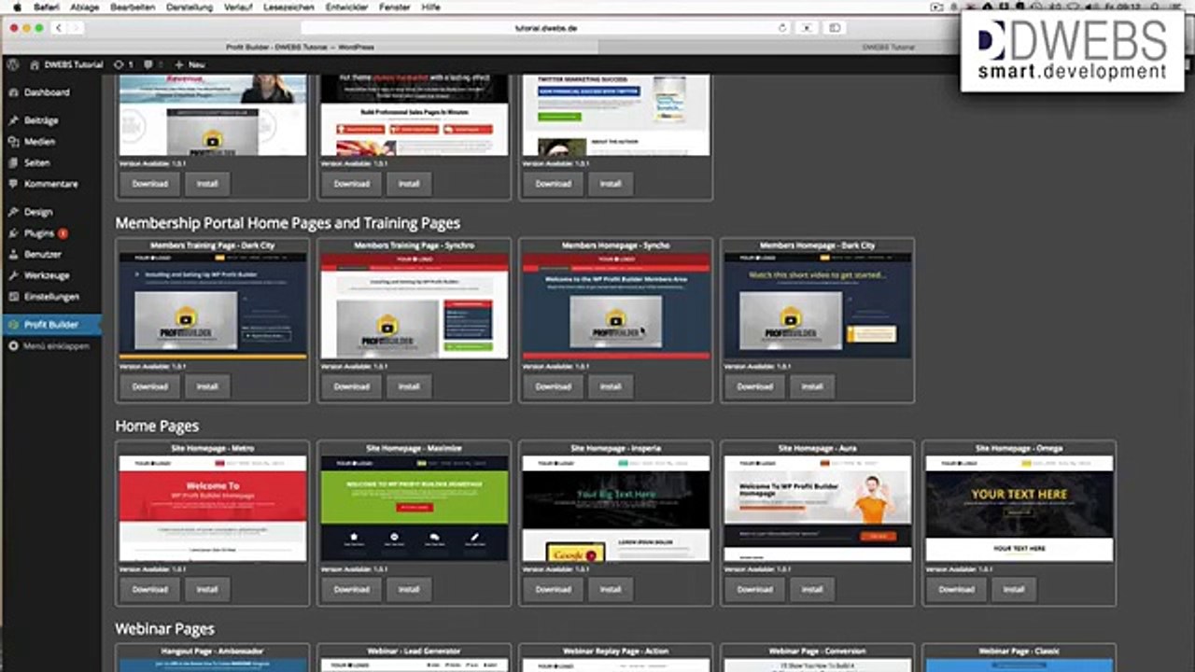Install Site Homepage - Omega
The height and width of the screenshot is (672, 1195).
click(x=1014, y=589)
